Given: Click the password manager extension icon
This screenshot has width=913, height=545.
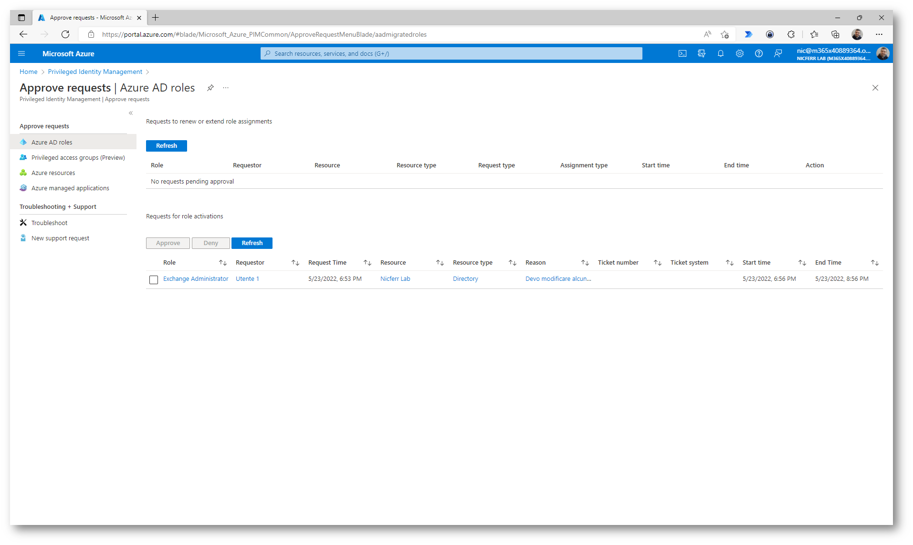Looking at the screenshot, I should (770, 34).
